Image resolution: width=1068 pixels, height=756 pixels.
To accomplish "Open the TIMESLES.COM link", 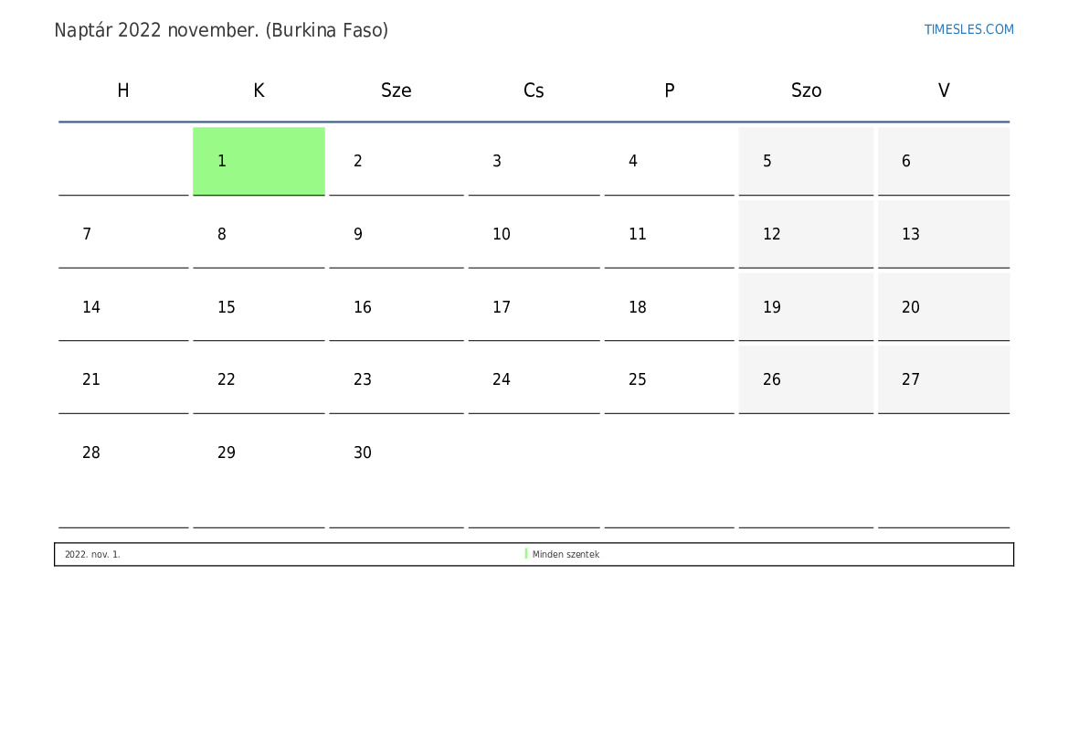I will click(x=968, y=29).
